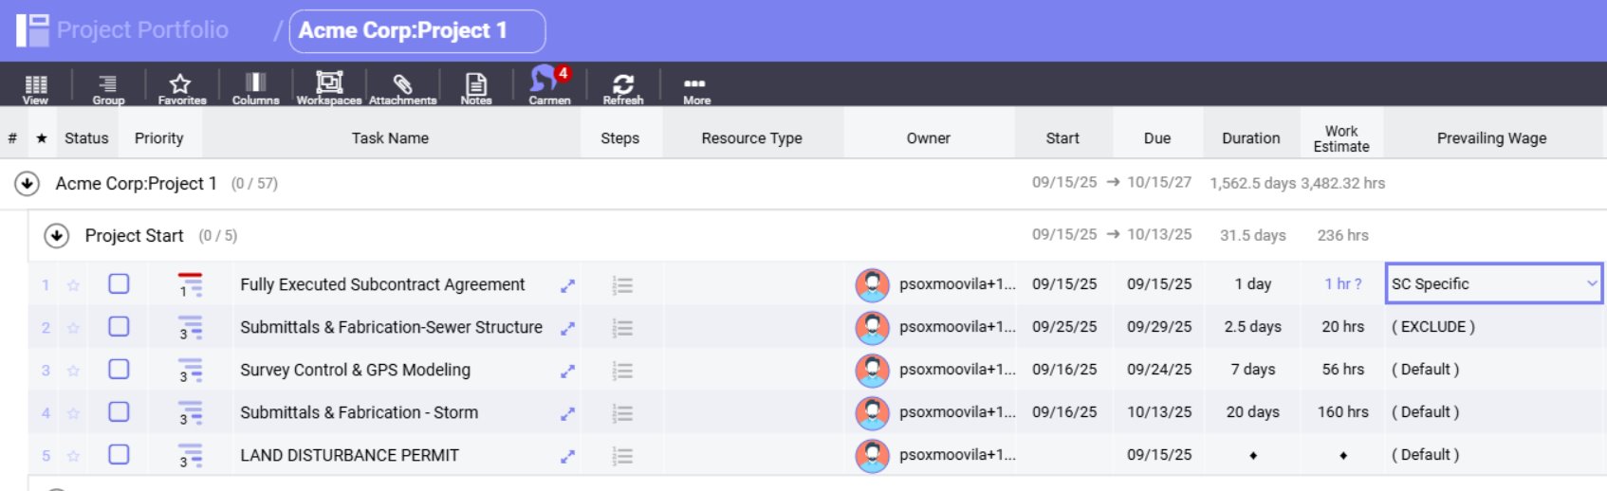1607x491 pixels.
Task: Click the priority indicator of Fully Executed Subcontract Agreement
Action: (190, 284)
